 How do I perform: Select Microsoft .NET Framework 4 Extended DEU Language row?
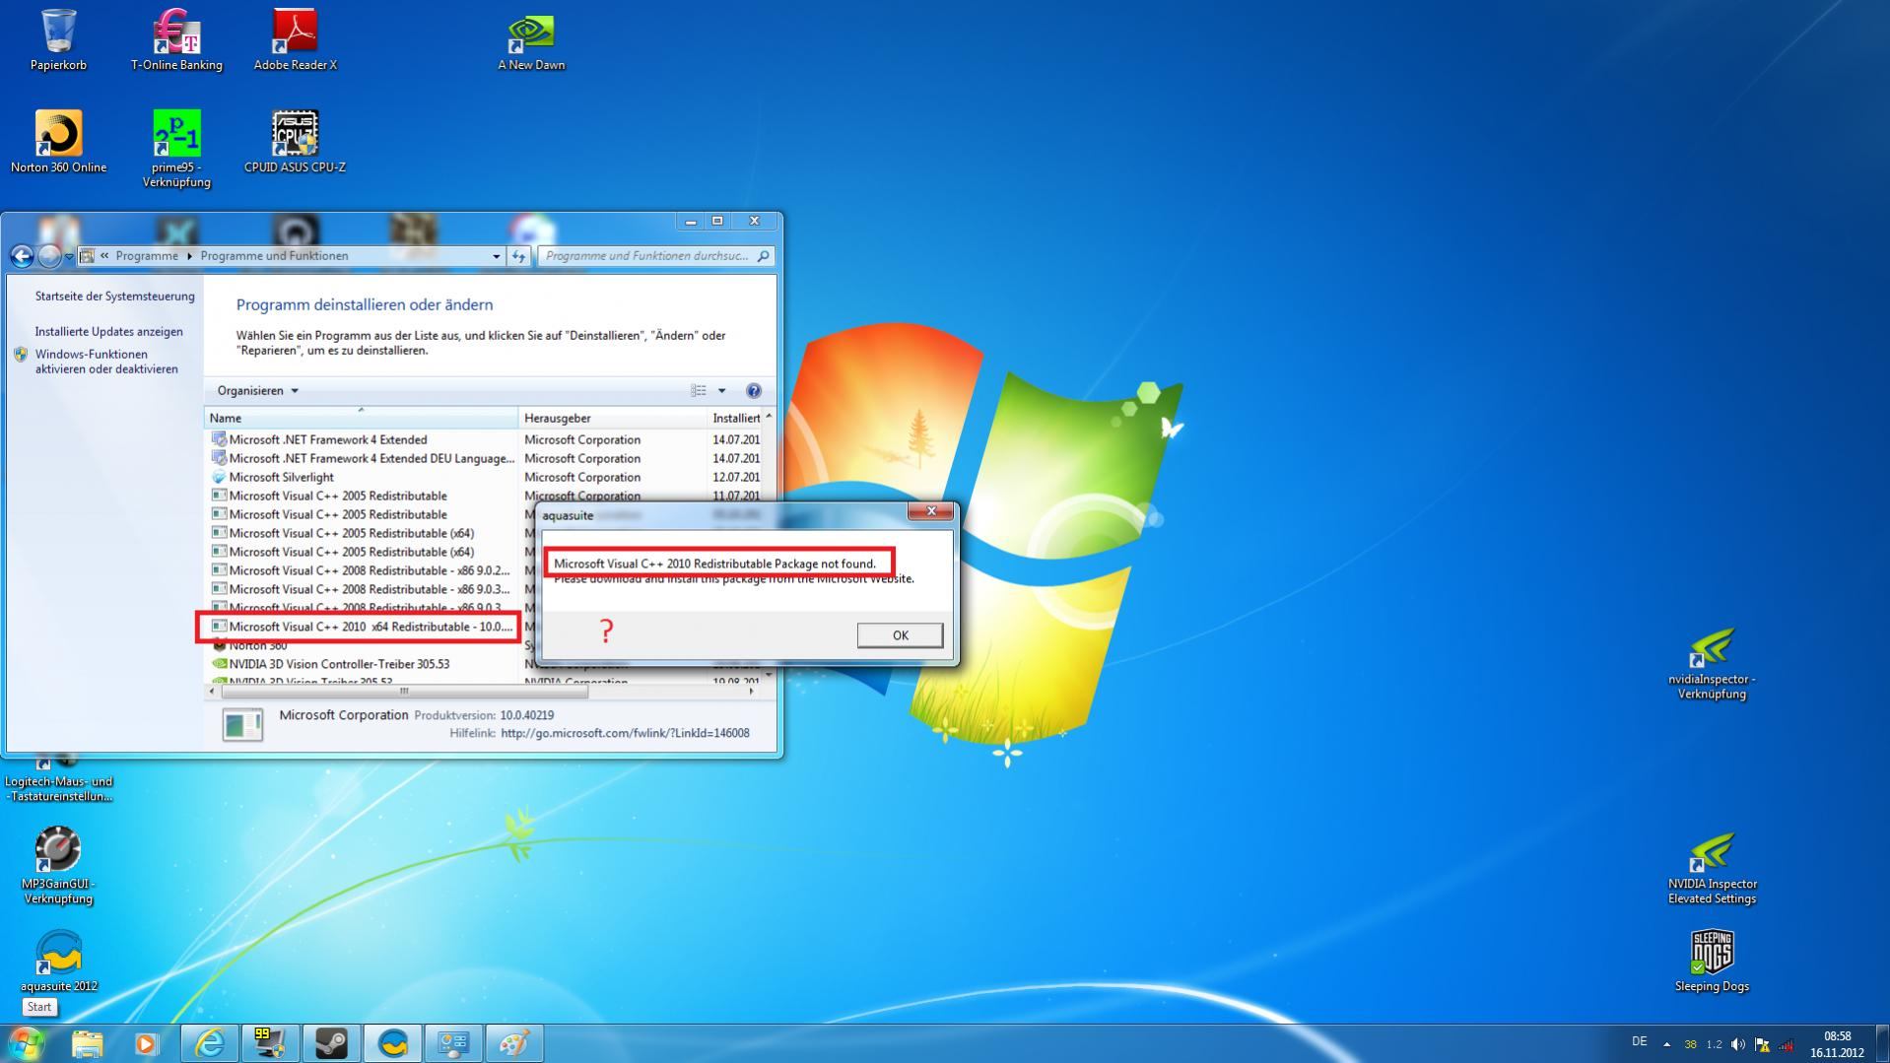(486, 458)
